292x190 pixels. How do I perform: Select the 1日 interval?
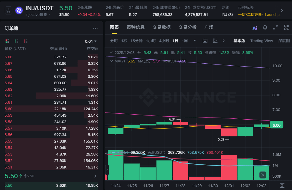pyautogui.click(x=175, y=41)
